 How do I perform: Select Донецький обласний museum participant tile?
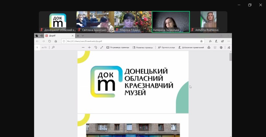(58, 22)
